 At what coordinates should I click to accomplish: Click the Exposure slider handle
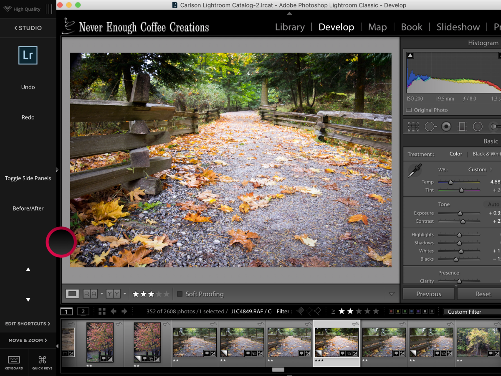[460, 213]
